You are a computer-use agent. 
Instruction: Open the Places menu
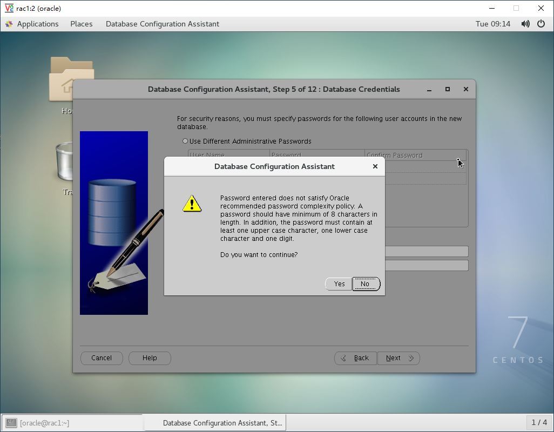pos(81,24)
